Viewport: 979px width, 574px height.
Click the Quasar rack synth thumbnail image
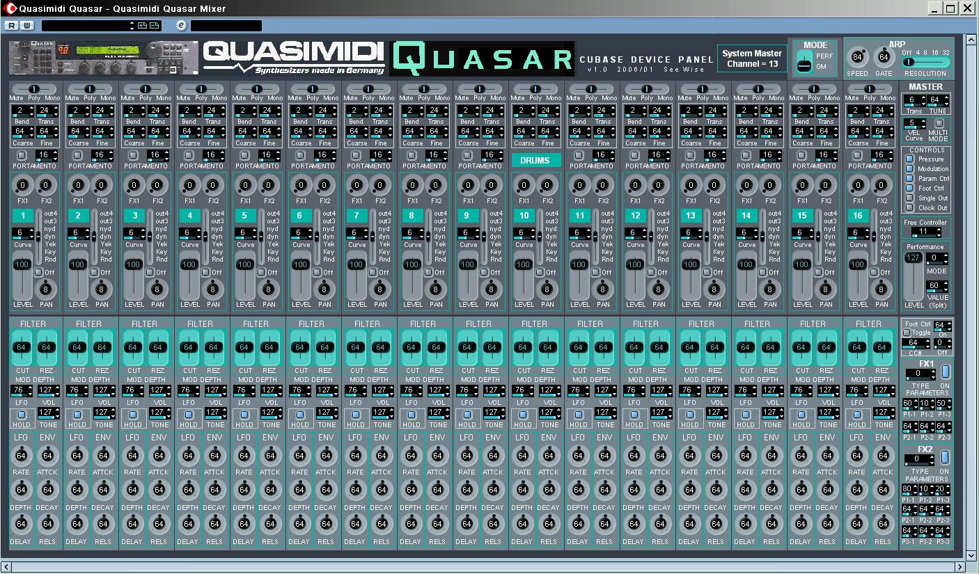tap(103, 58)
